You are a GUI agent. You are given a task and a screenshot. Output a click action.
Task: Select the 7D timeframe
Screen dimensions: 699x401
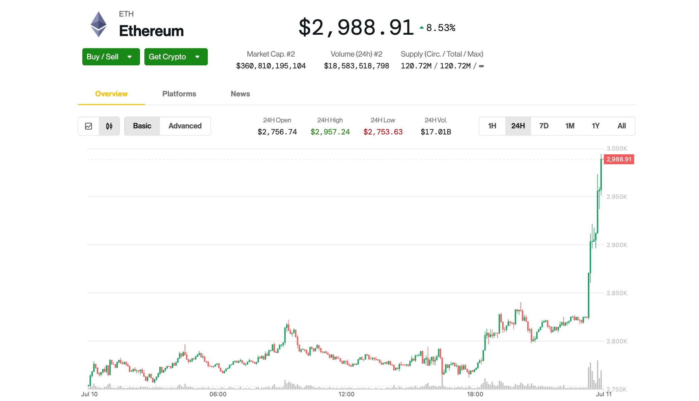click(544, 126)
